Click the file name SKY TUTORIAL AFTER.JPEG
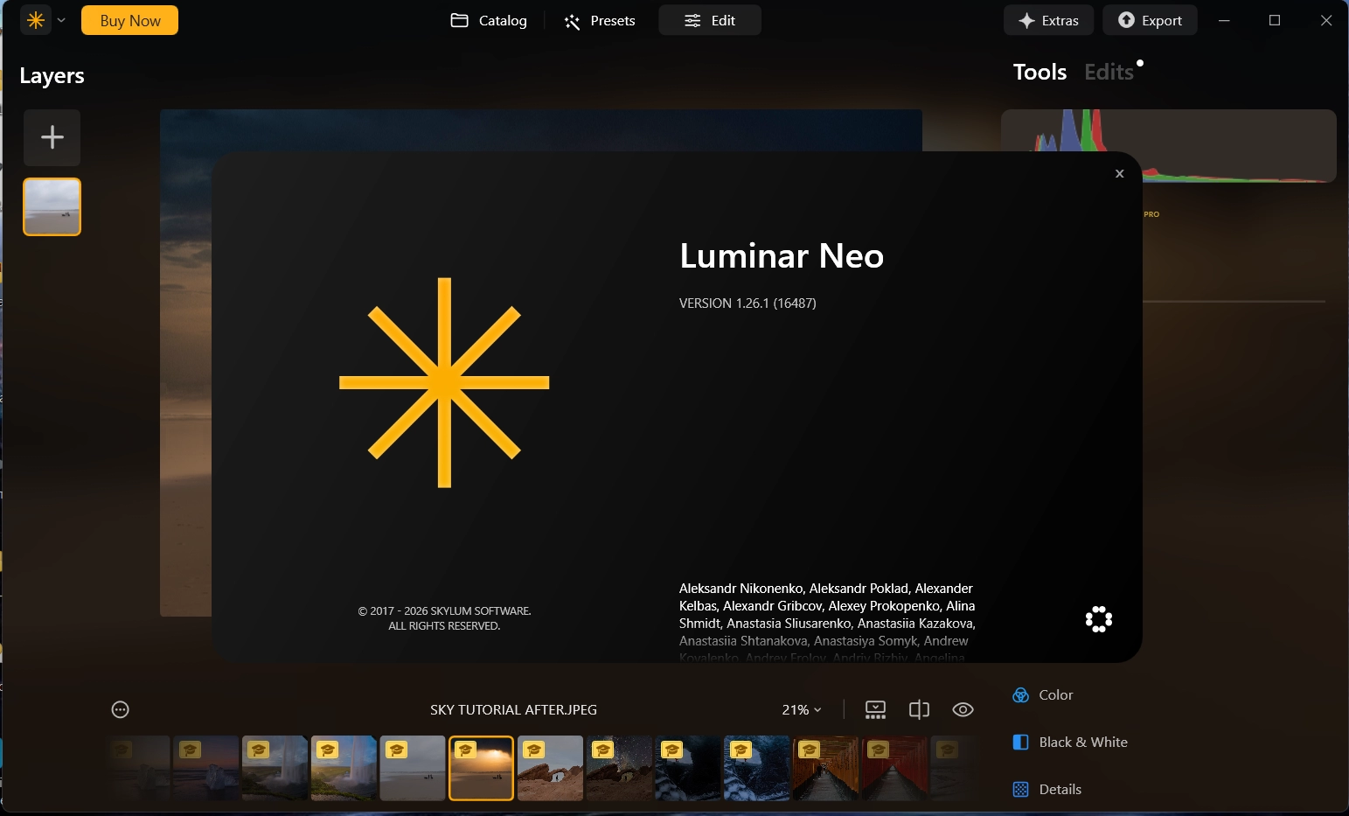The width and height of the screenshot is (1349, 816). point(513,709)
